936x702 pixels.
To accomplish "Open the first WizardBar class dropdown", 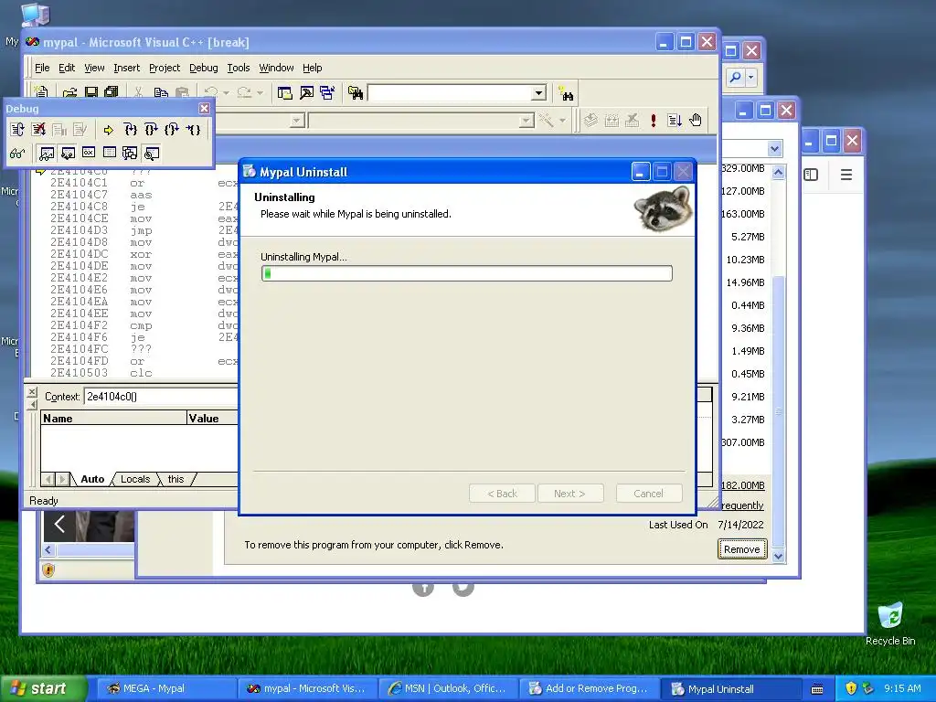I will [297, 121].
